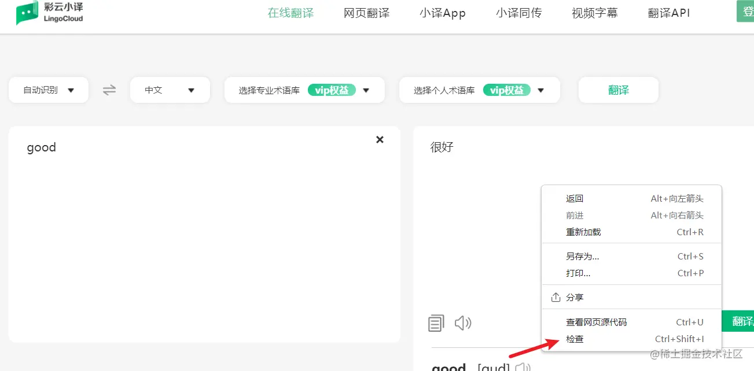Select 检查 from the context menu
The image size is (754, 371).
pyautogui.click(x=631, y=339)
